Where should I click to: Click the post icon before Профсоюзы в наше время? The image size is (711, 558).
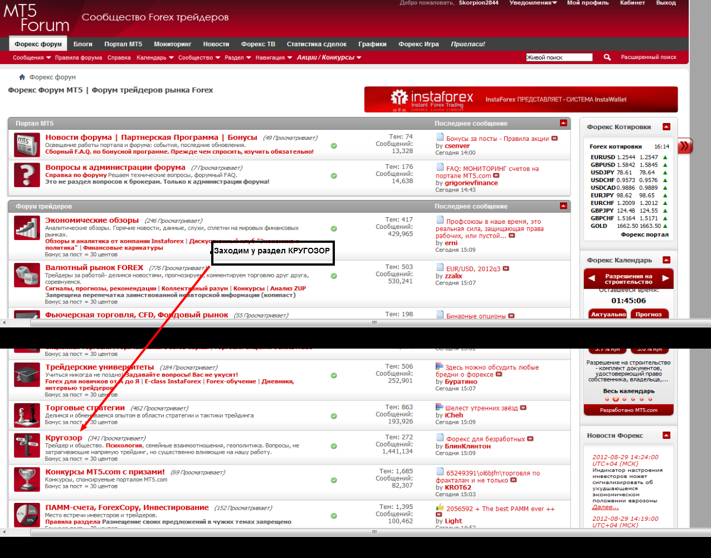(440, 220)
